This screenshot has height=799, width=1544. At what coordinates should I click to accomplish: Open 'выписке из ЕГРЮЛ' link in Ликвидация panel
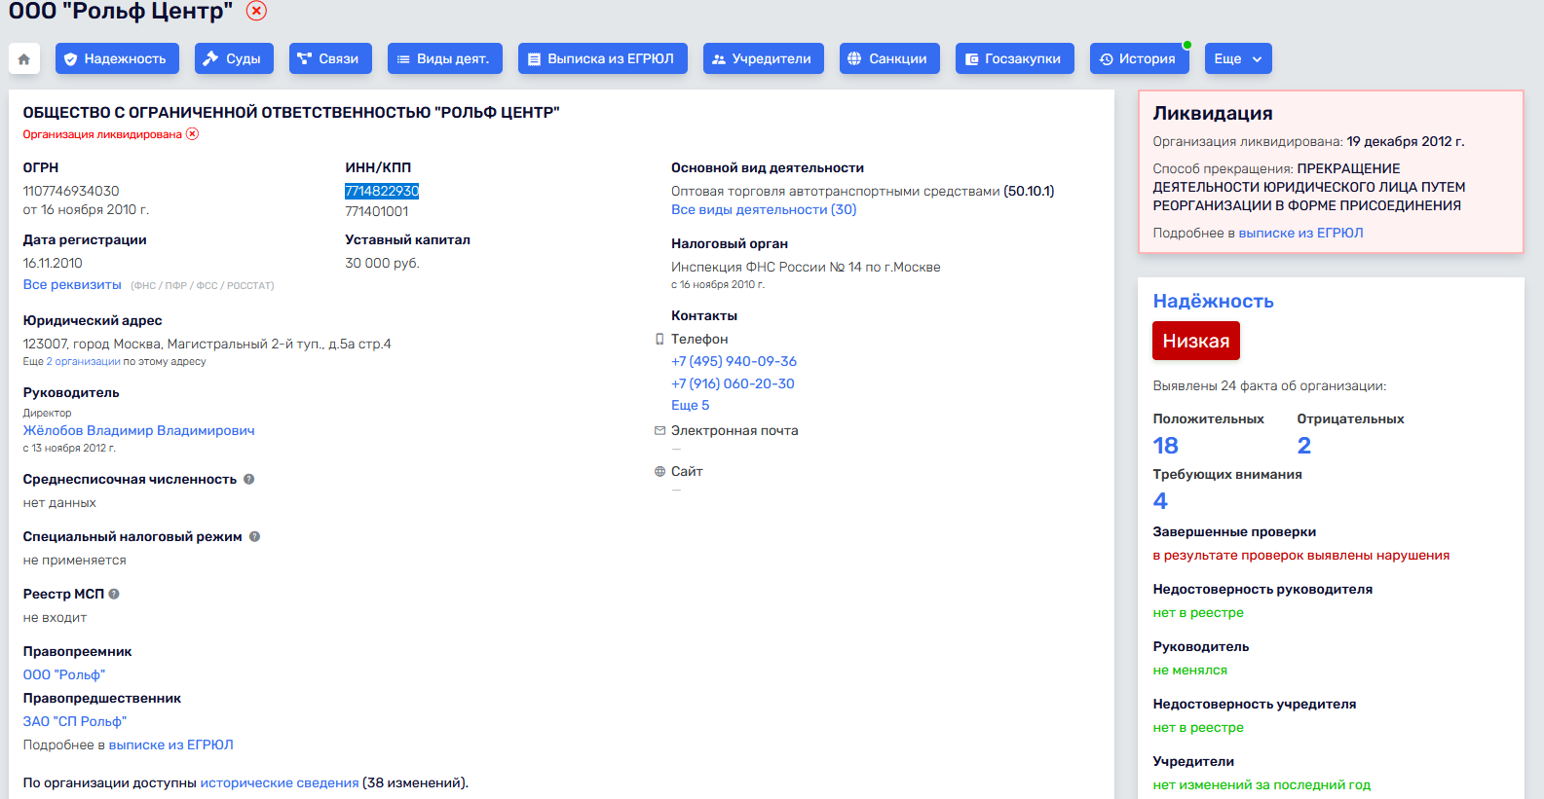[1300, 233]
